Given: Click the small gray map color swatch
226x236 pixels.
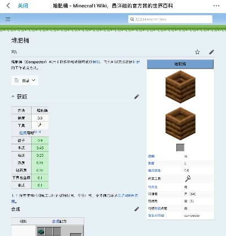Looking at the screenshot, I should [x=180, y=148].
